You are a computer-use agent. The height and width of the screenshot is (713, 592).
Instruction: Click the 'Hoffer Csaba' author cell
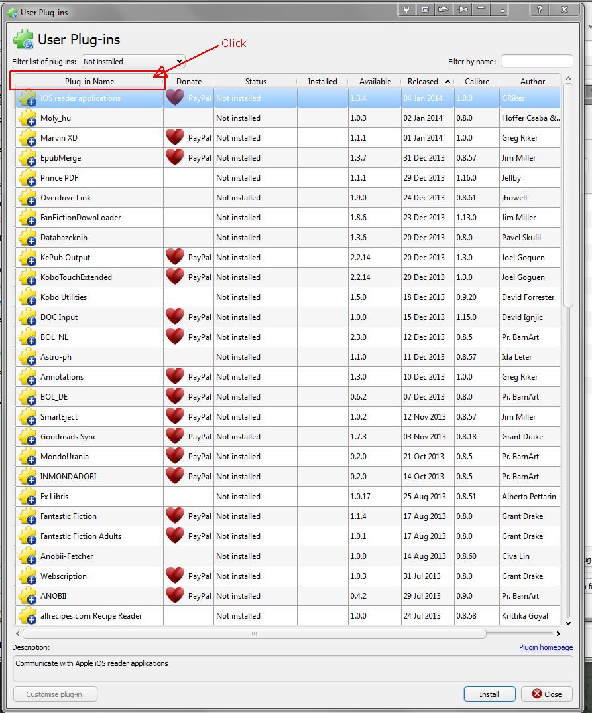(x=530, y=118)
